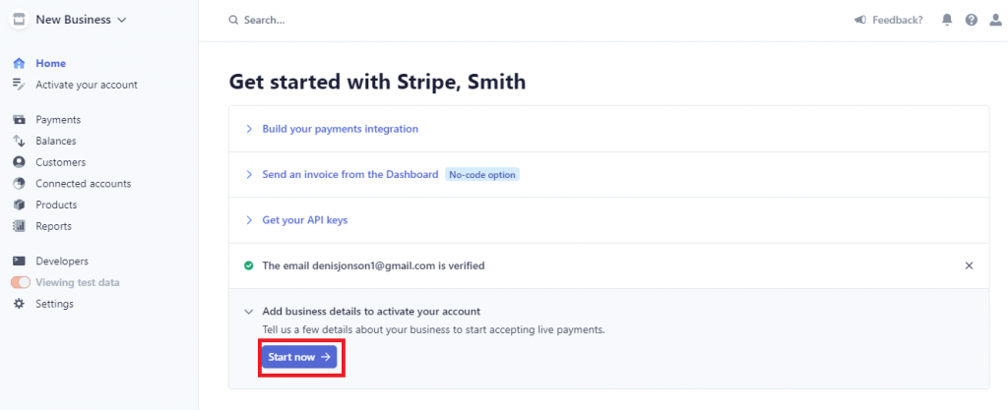
Task: Open the user profile icon
Action: pos(995,20)
